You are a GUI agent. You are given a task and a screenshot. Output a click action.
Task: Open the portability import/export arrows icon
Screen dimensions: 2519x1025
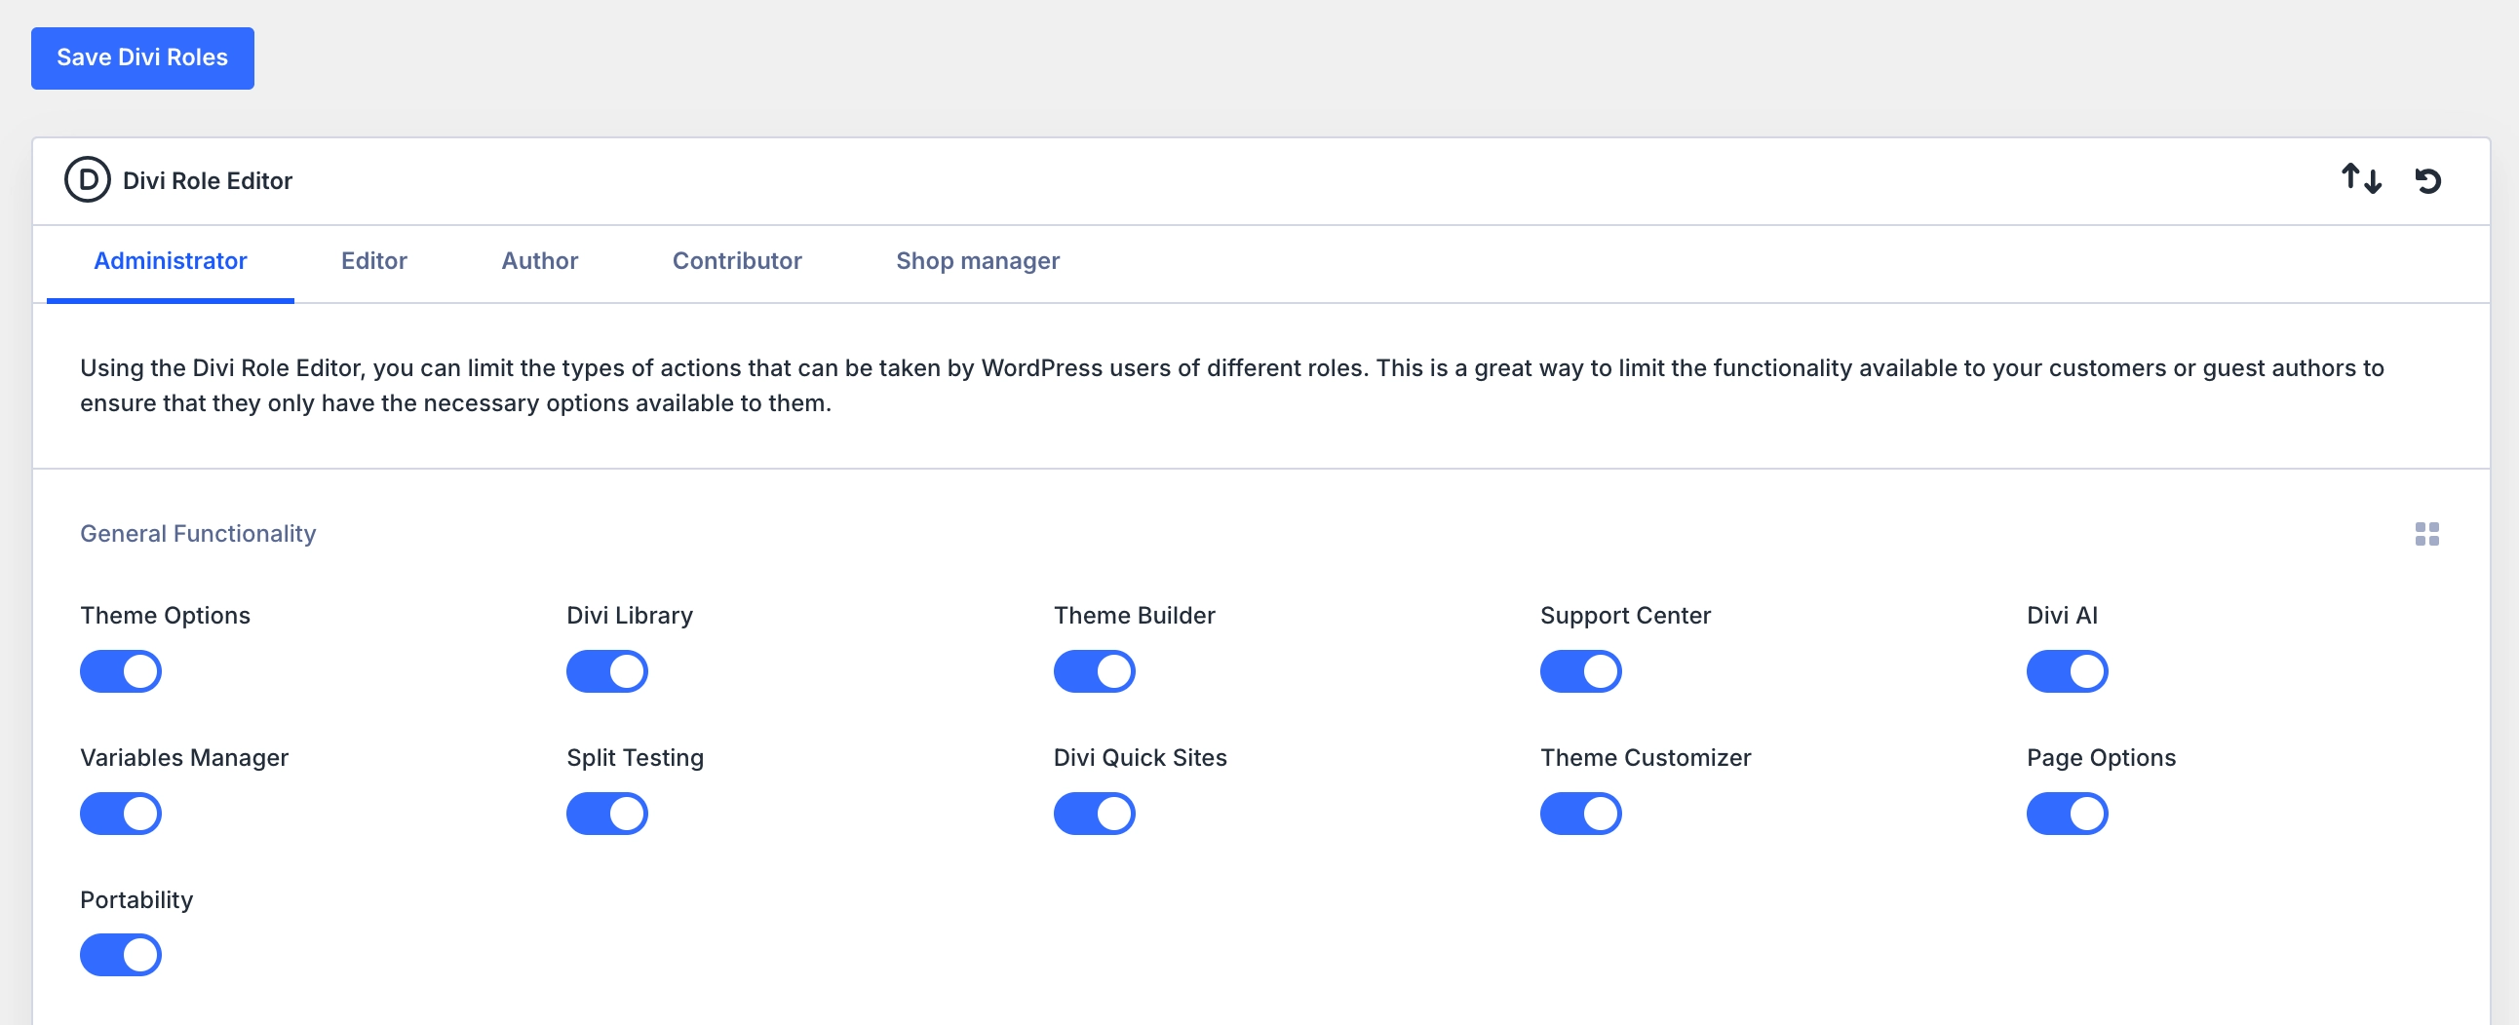(2361, 180)
